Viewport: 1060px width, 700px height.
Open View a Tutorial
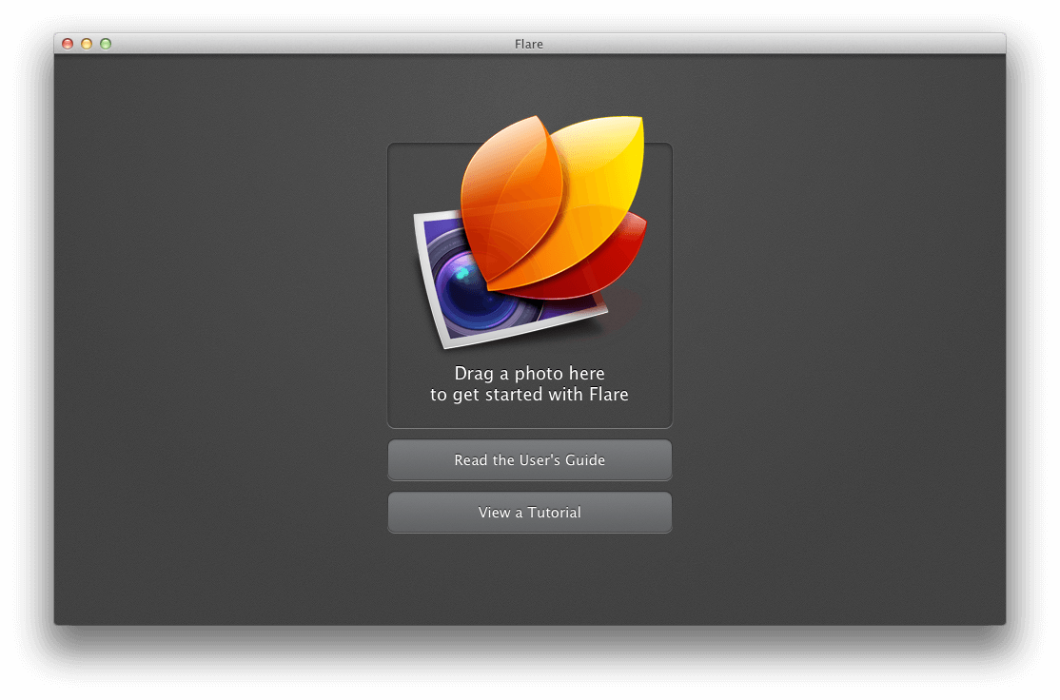[529, 512]
